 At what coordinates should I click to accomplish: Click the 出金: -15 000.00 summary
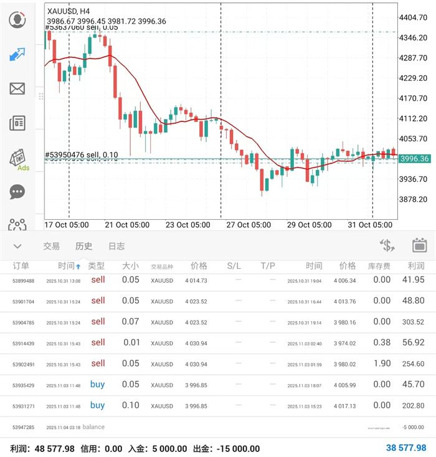(226, 448)
